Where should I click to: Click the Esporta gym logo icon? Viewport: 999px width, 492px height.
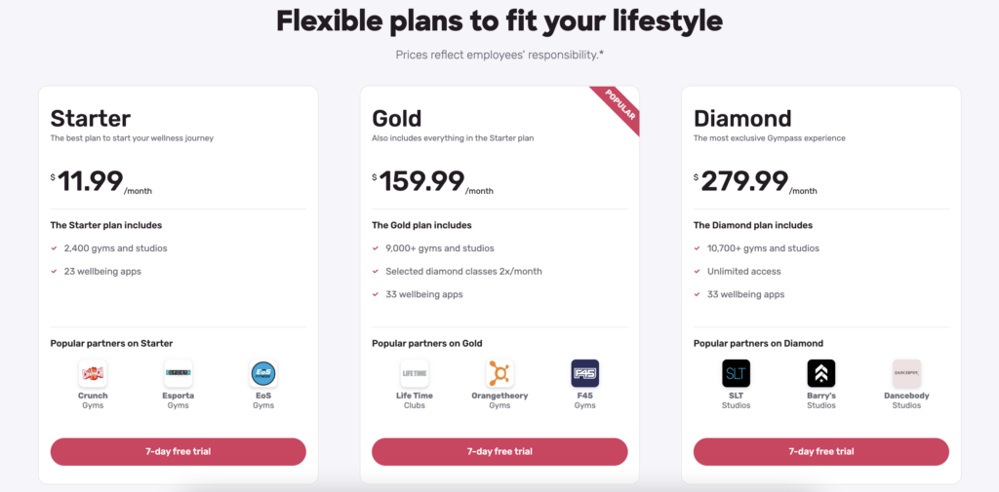tap(178, 373)
